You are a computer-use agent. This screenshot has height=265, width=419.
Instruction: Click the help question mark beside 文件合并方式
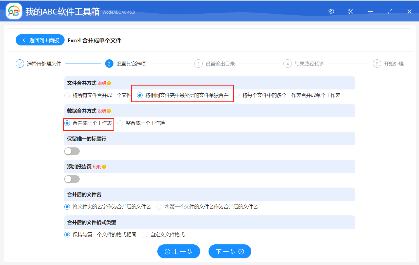pyautogui.click(x=109, y=83)
